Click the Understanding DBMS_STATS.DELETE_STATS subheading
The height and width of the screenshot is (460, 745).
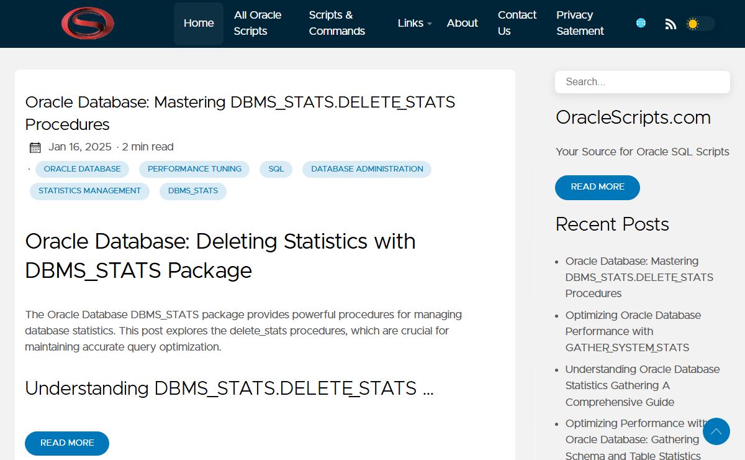tap(229, 389)
